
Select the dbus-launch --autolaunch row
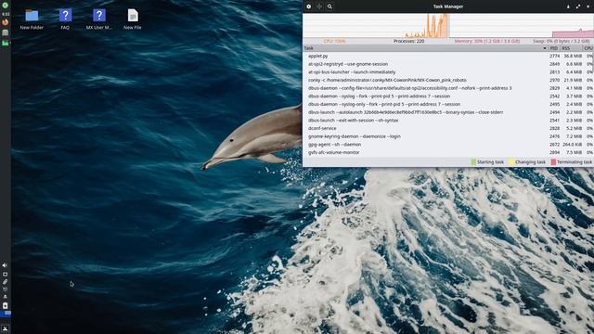coord(448,112)
